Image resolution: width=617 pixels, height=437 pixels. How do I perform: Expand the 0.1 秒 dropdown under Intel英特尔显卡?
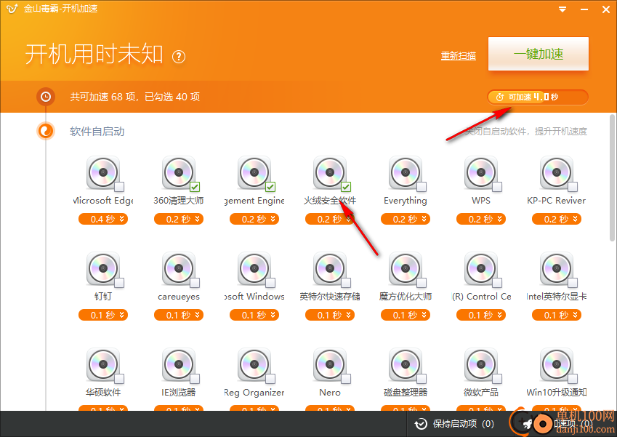(x=557, y=315)
